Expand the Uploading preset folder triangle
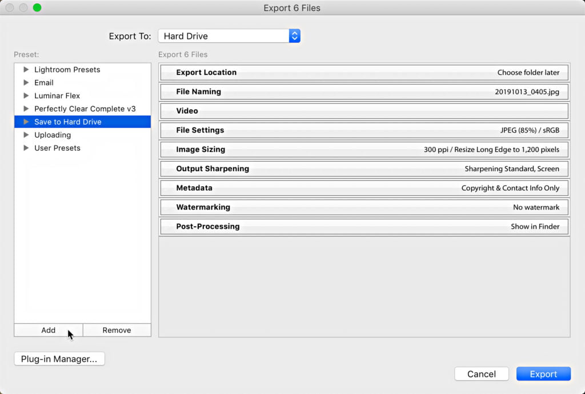Screen dimensions: 585x394 pos(26,135)
